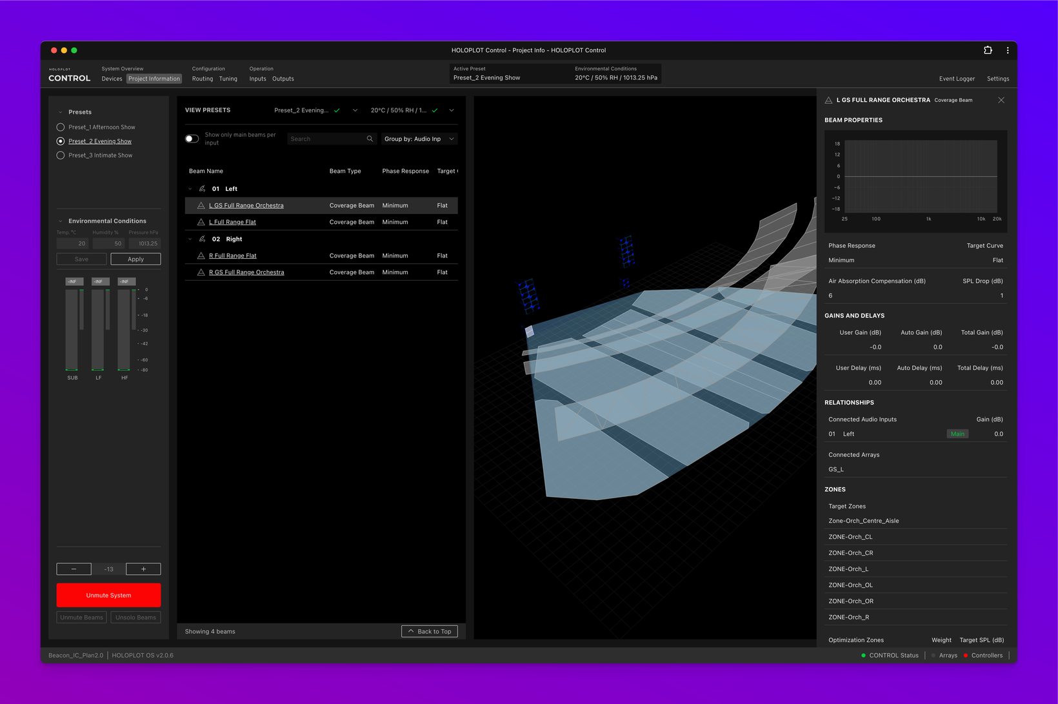
Task: Collapse the Presets section
Action: click(61, 112)
